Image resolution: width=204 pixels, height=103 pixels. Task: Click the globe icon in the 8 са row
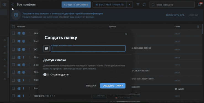[x=23, y=65]
